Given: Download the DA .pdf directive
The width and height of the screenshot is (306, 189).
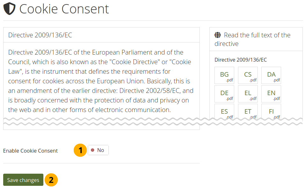Looking at the screenshot, I should pos(271,75).
